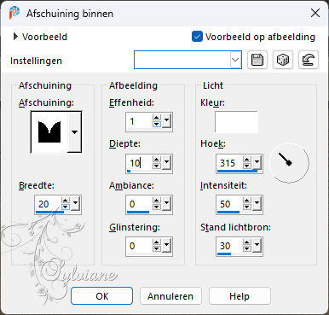Screen dimensions: 329x315
Task: Open the Instellingen presets dropdown
Action: coord(235,60)
